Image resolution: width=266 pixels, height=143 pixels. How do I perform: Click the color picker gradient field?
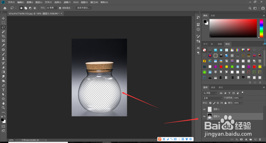tap(233, 28)
